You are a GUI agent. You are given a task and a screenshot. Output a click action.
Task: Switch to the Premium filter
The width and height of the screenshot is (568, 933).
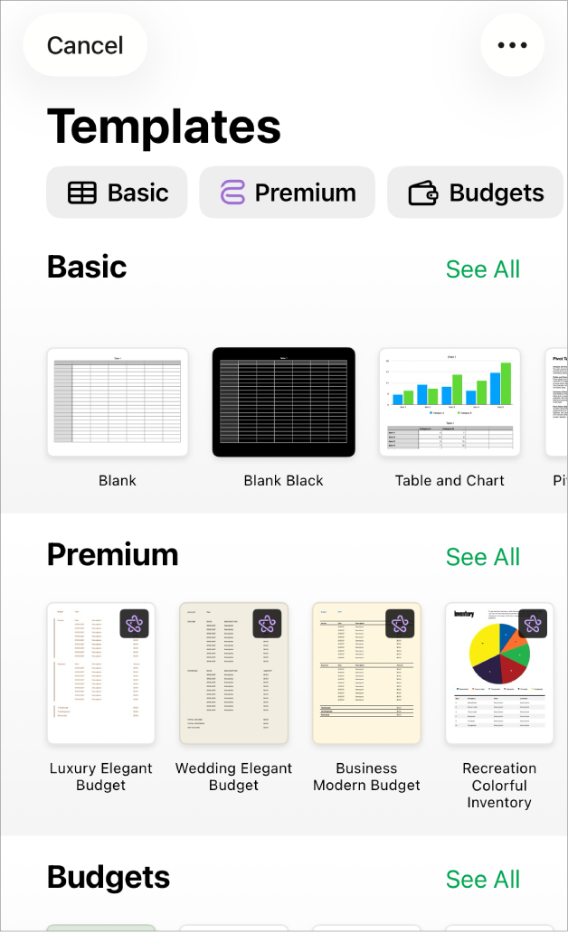pos(287,192)
